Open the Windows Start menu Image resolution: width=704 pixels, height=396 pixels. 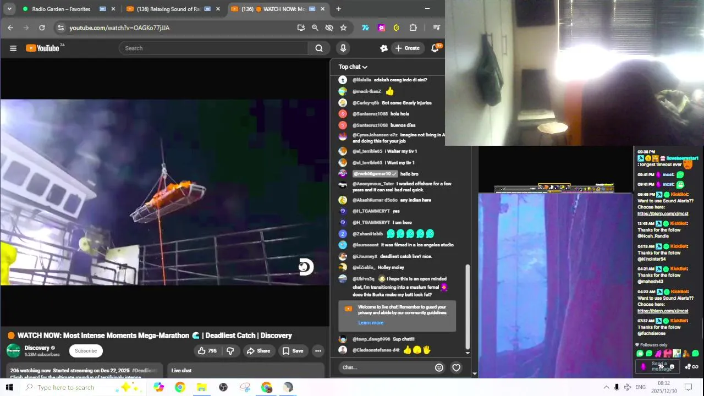(x=9, y=387)
